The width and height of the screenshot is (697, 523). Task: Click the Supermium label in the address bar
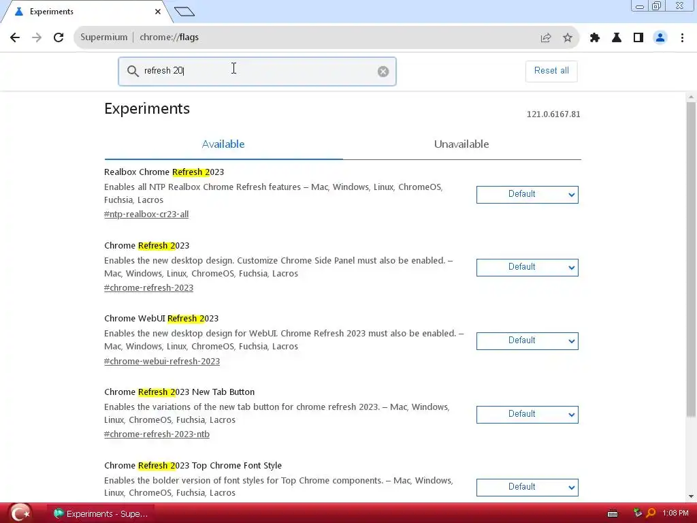pos(103,37)
